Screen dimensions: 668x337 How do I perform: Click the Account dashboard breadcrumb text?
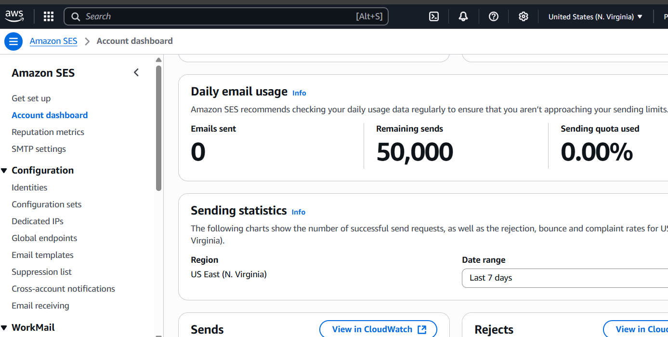click(x=134, y=41)
